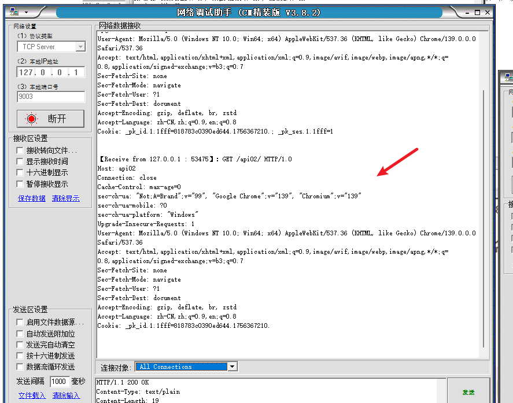Click the local IP address field
Screen dimensions: 513x403
point(51,72)
